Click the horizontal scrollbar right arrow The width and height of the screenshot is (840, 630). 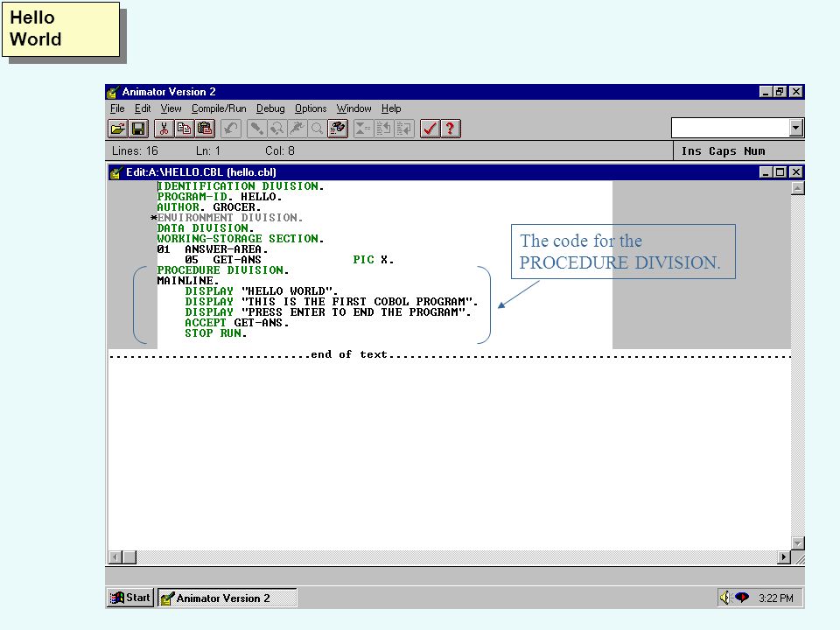[x=784, y=557]
